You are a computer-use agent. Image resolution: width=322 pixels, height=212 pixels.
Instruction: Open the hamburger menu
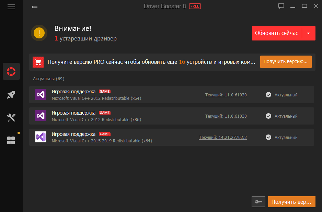(11, 7)
